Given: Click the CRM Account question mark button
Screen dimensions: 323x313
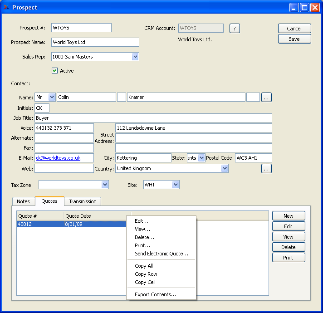Looking at the screenshot, I should pos(234,28).
